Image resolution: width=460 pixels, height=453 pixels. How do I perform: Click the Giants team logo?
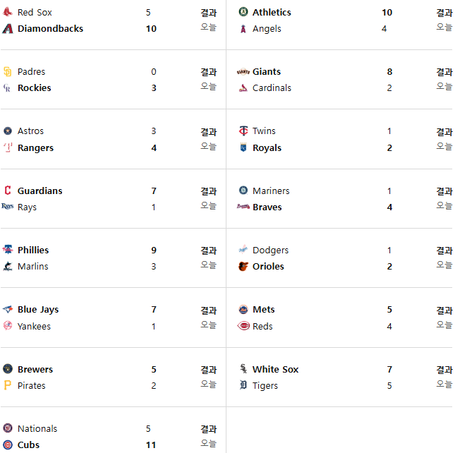click(x=243, y=71)
